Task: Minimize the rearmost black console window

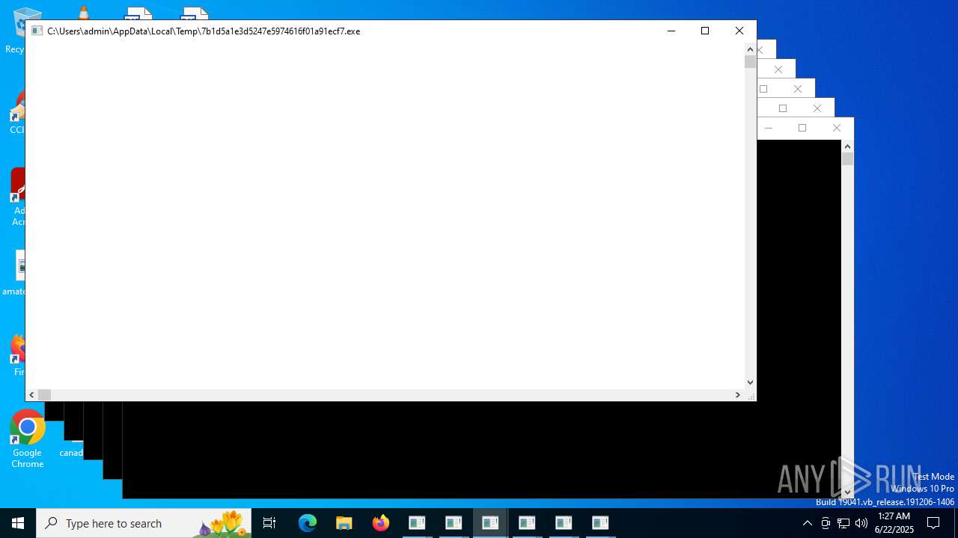Action: 768,128
